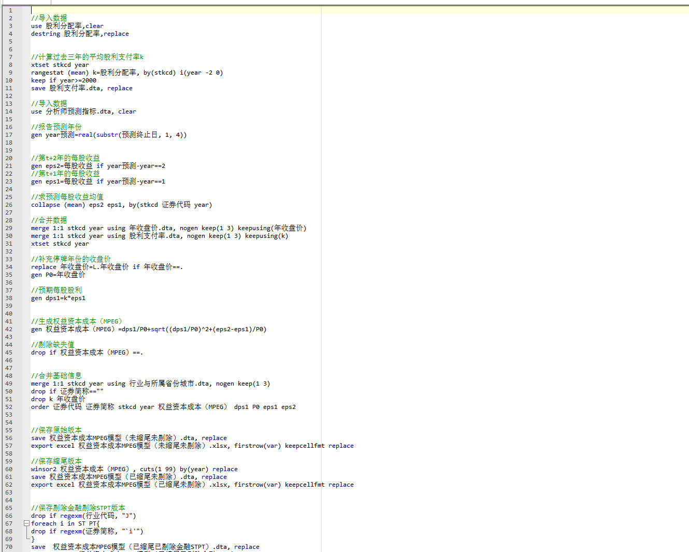Click the 'order' command on line 52
Image resolution: width=689 pixels, height=552 pixels.
(x=40, y=407)
